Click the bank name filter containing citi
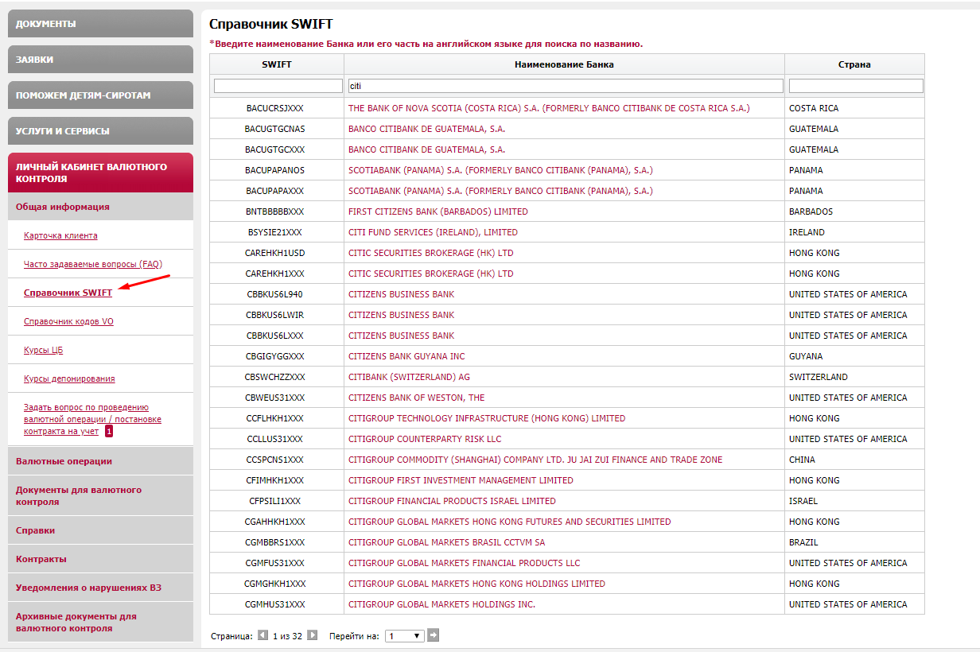The width and height of the screenshot is (980, 652). [565, 86]
